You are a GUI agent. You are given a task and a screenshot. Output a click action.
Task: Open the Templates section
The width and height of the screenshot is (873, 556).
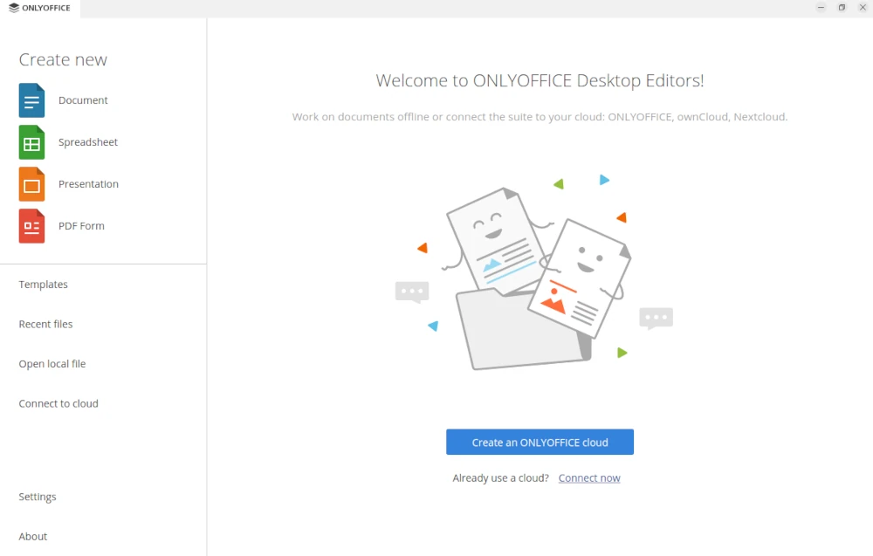pyautogui.click(x=43, y=284)
